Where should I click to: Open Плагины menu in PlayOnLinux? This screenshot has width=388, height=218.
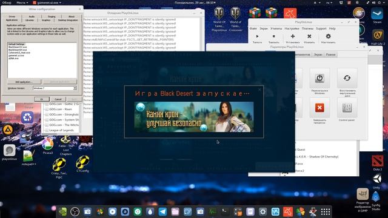[x=307, y=28]
